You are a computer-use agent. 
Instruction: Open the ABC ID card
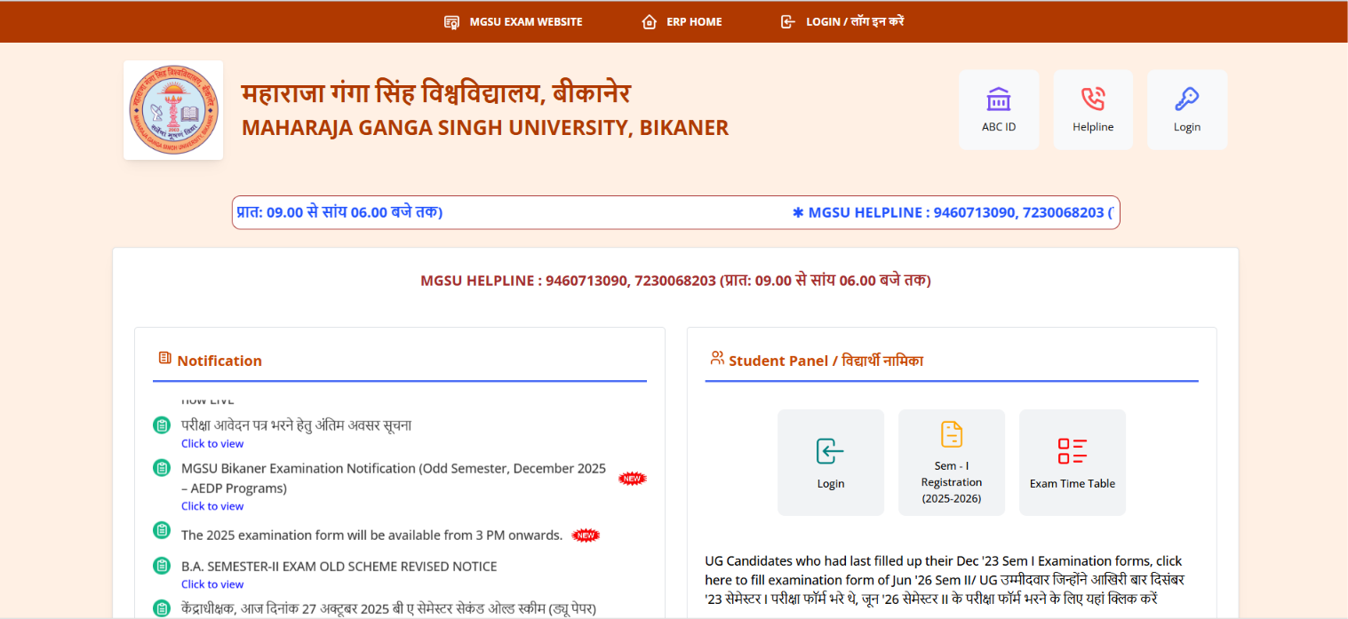pos(999,110)
